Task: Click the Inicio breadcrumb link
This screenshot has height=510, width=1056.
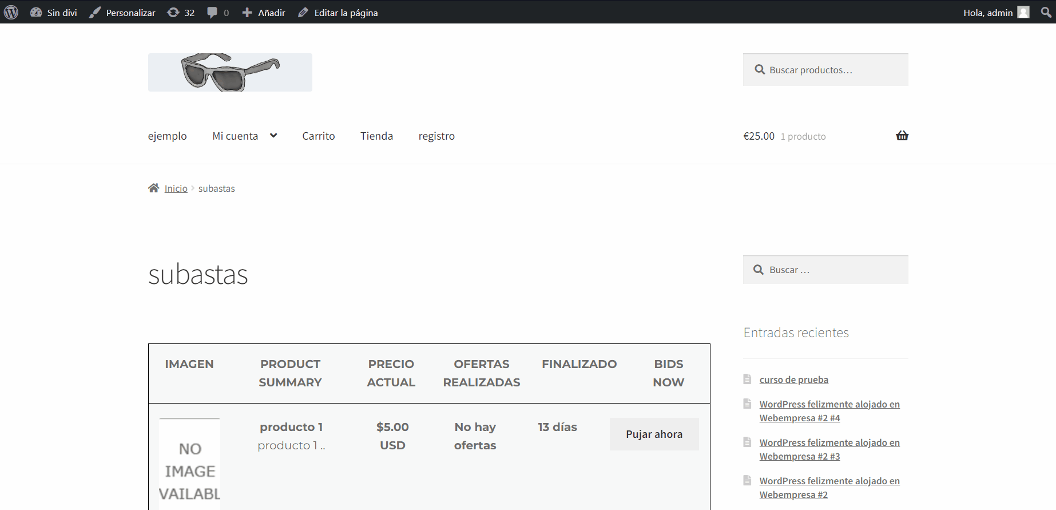Action: click(x=176, y=188)
